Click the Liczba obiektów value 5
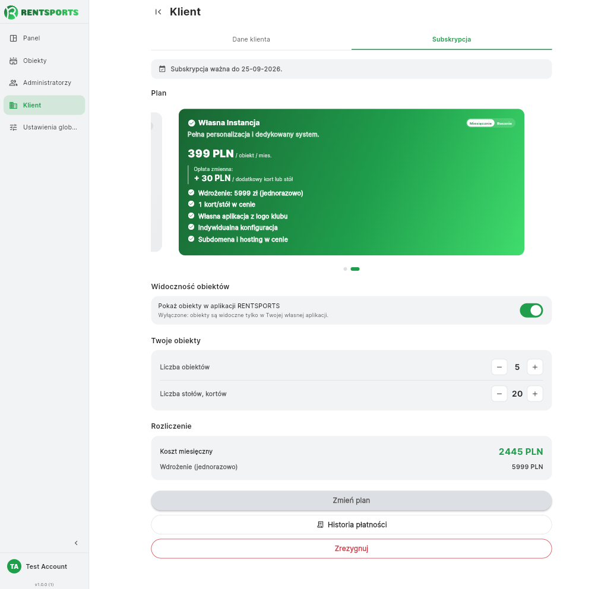 (517, 367)
